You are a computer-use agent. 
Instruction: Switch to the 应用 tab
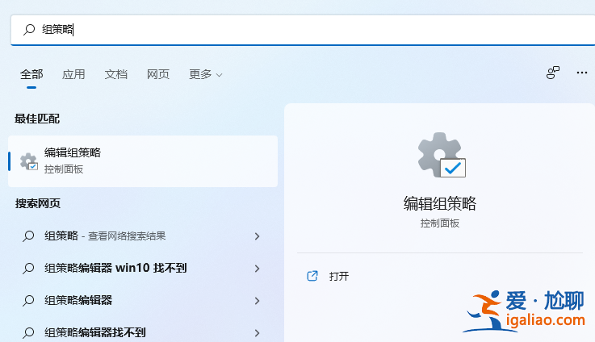point(73,74)
